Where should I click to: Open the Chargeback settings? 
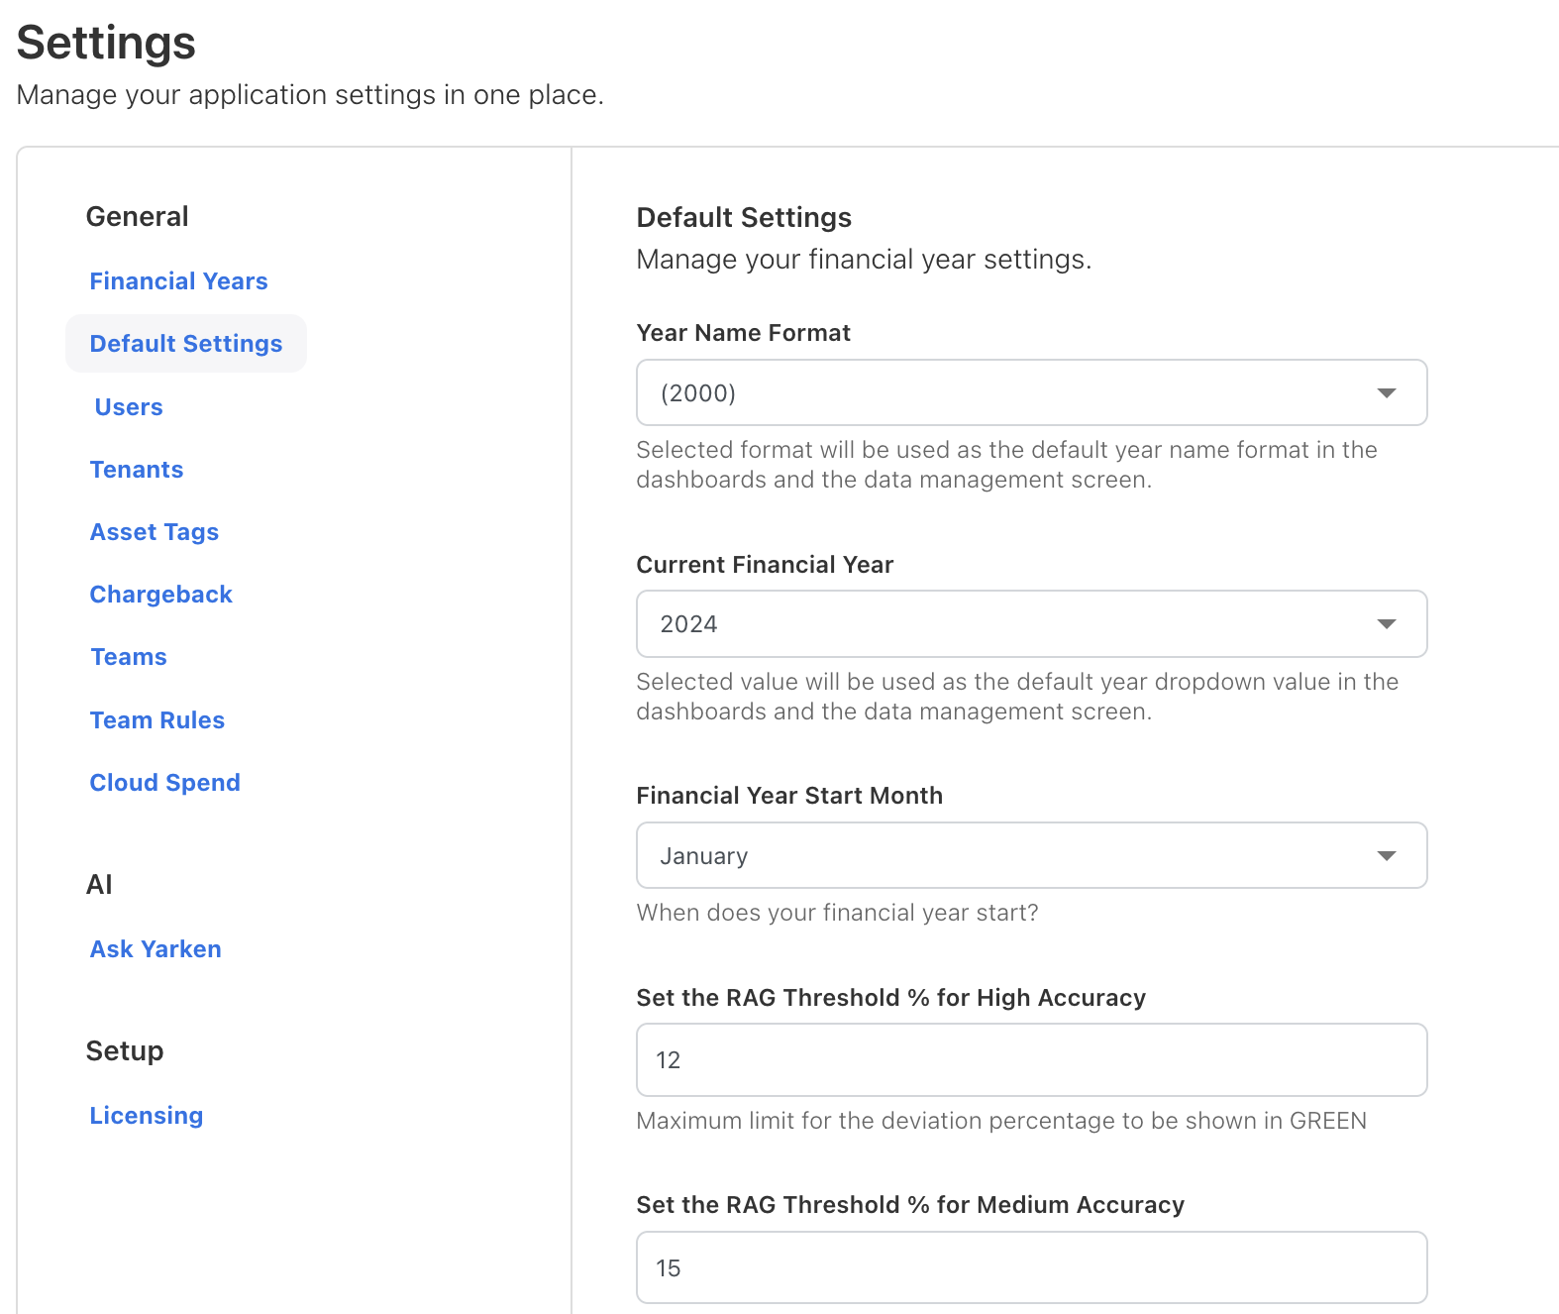point(160,595)
